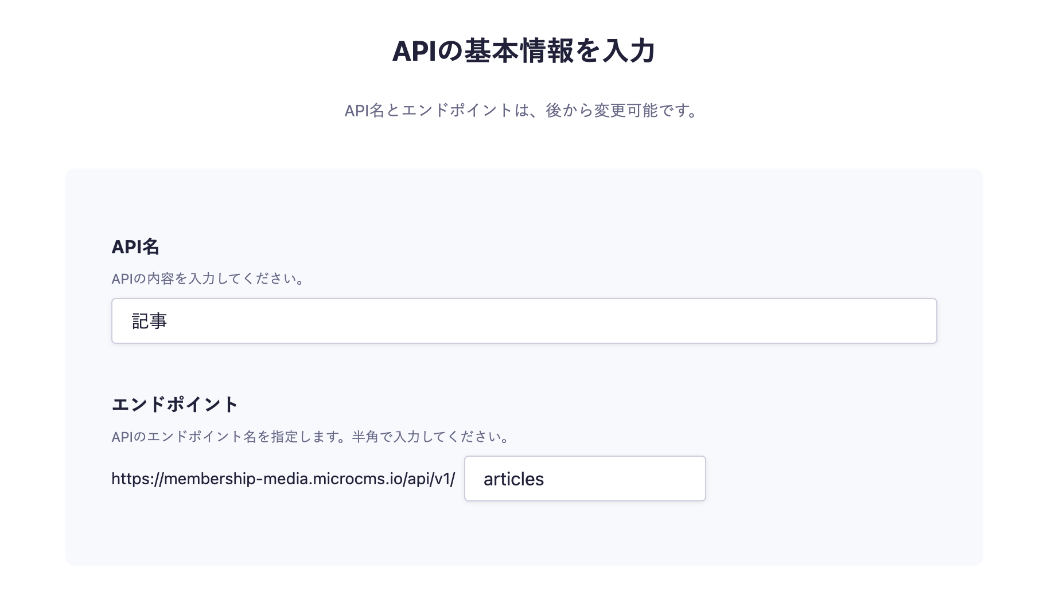Click helper text APIの内容を入力してください
1051x596 pixels.
point(208,279)
